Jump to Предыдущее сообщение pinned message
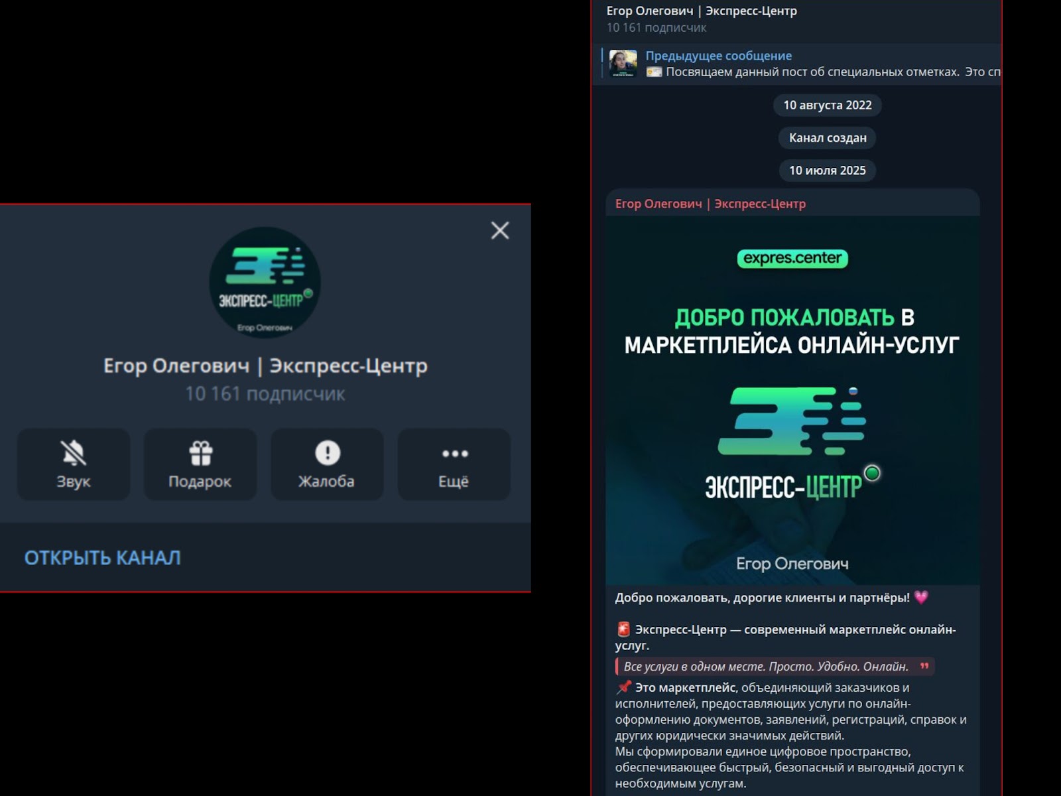1061x796 pixels. [x=719, y=56]
